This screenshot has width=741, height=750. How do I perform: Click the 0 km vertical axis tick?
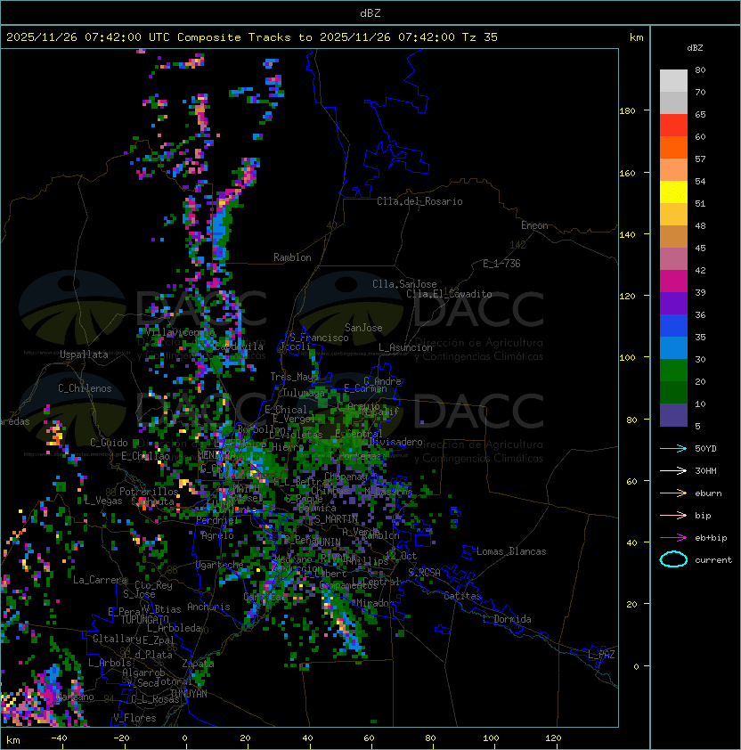pos(636,667)
